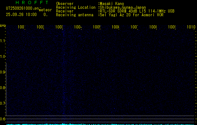Select the UT2509261000 file name label
The height and width of the screenshot is (125, 197).
click(23, 9)
